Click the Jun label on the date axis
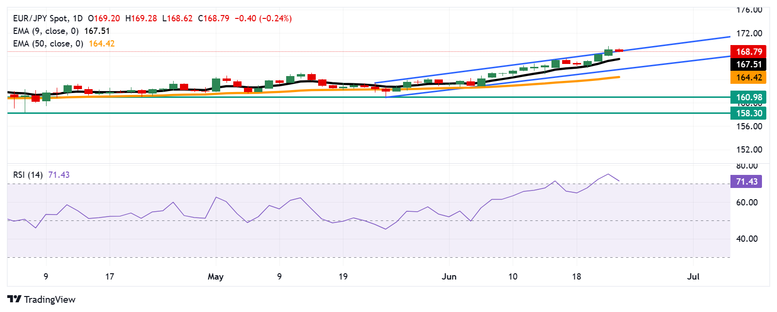Viewport: 777px width, 312px height. pyautogui.click(x=449, y=277)
